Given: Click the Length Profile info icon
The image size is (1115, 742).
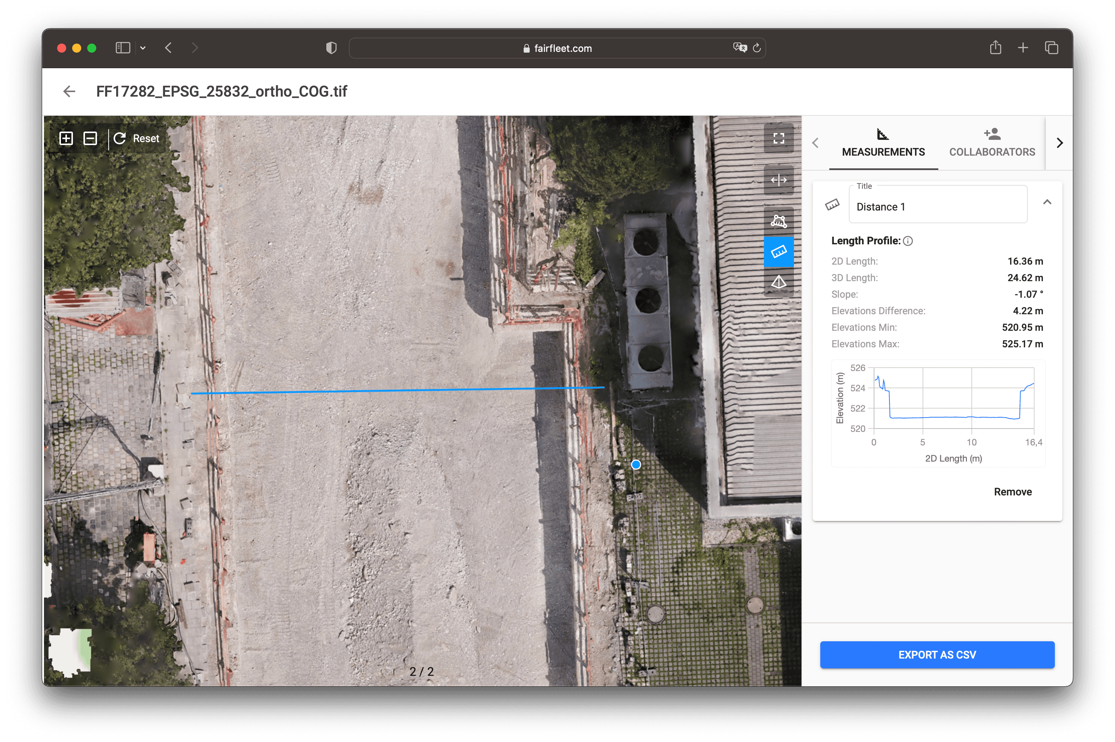Looking at the screenshot, I should [908, 241].
